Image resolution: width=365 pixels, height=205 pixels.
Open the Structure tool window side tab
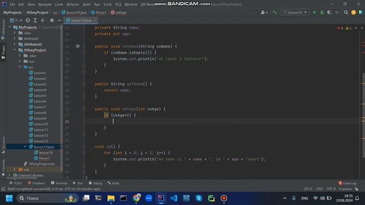(3, 145)
